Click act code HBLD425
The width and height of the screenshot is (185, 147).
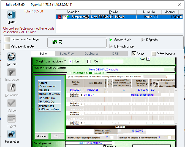coord(93,90)
